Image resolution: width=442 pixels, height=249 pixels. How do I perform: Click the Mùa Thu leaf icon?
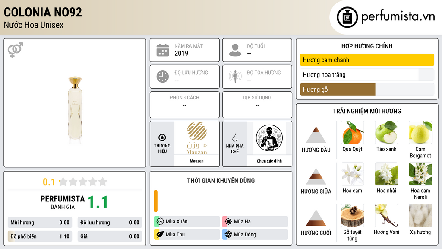160,234
